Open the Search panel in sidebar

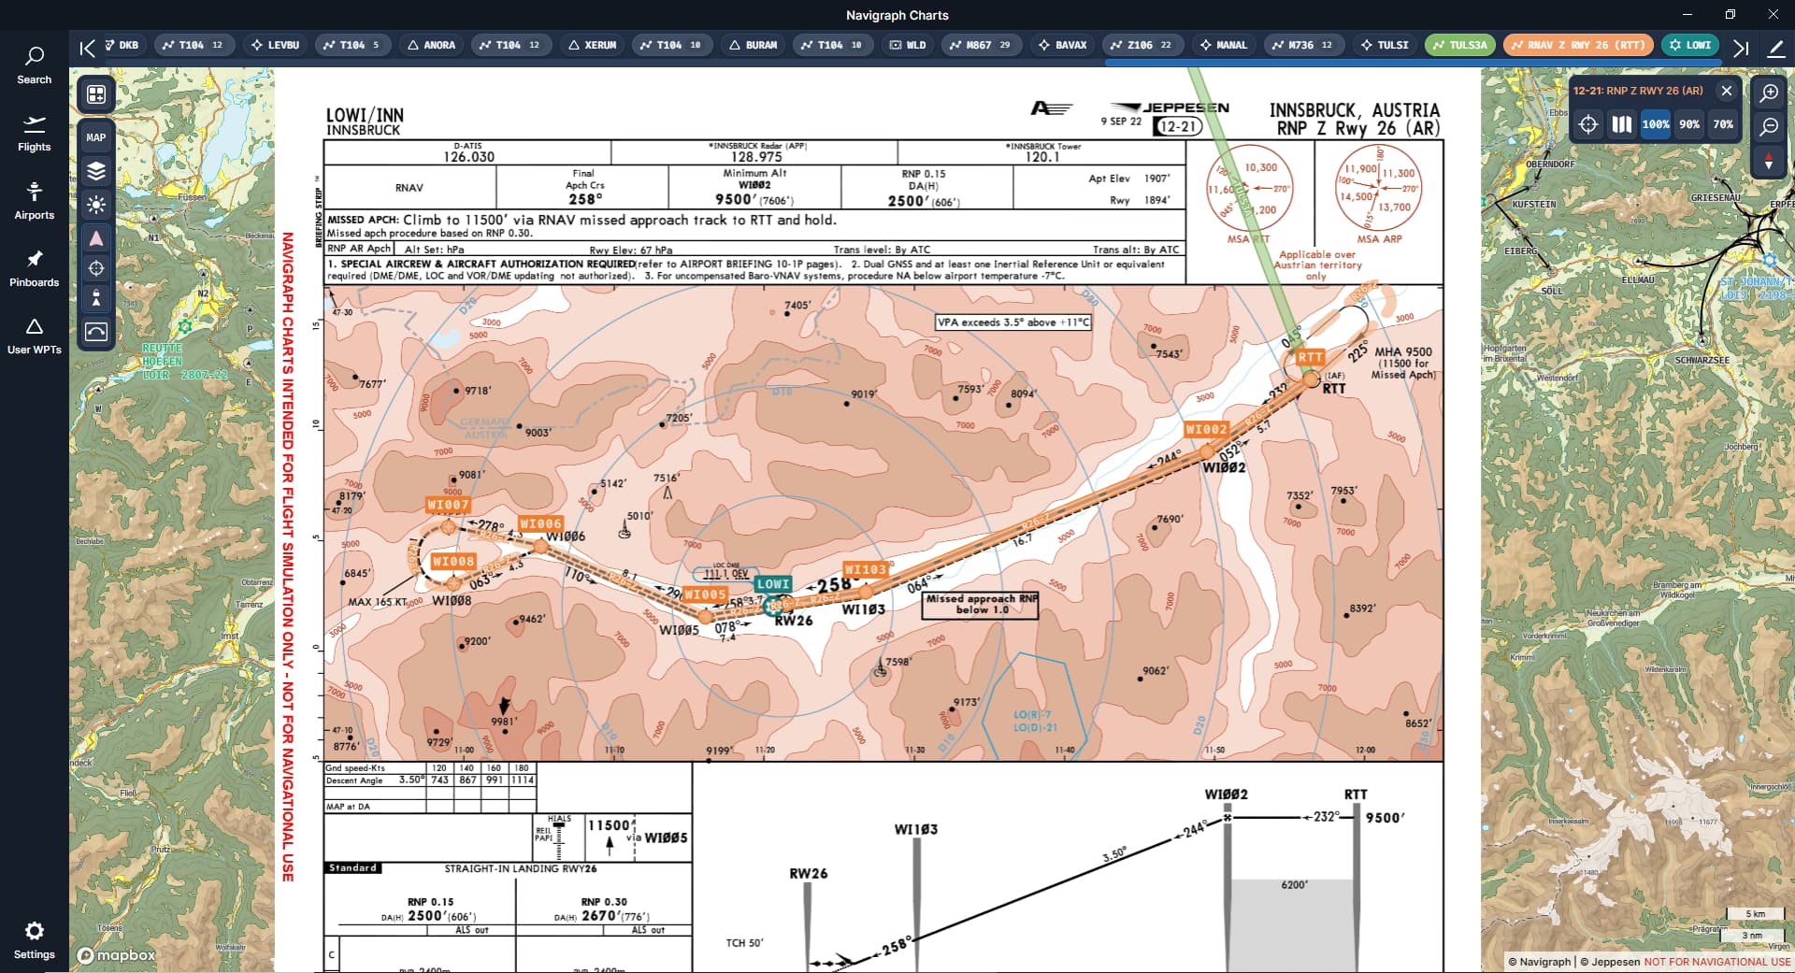(x=34, y=64)
